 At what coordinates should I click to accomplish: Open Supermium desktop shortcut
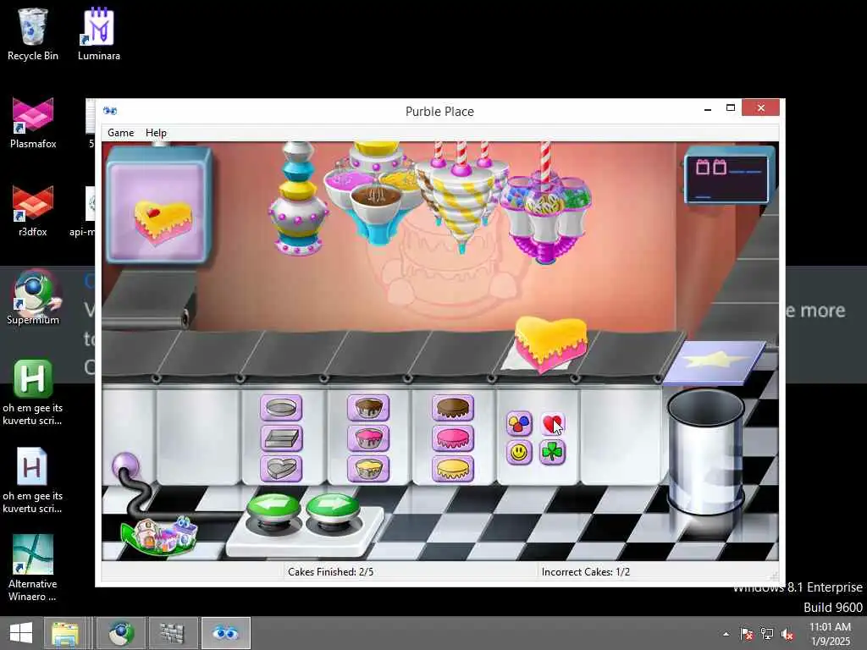(33, 299)
